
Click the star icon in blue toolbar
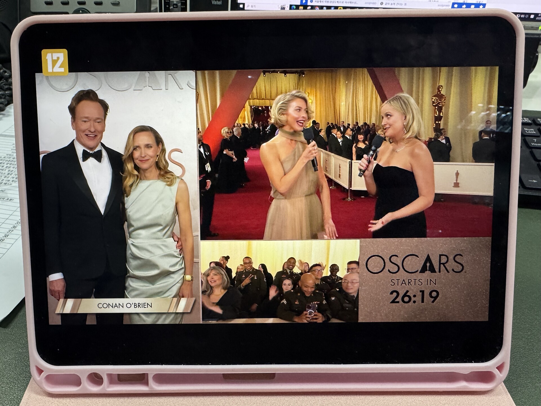[482, 6]
